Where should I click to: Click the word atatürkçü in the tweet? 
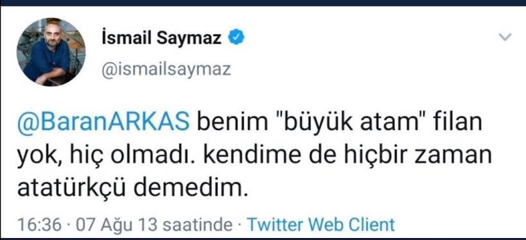(71, 189)
